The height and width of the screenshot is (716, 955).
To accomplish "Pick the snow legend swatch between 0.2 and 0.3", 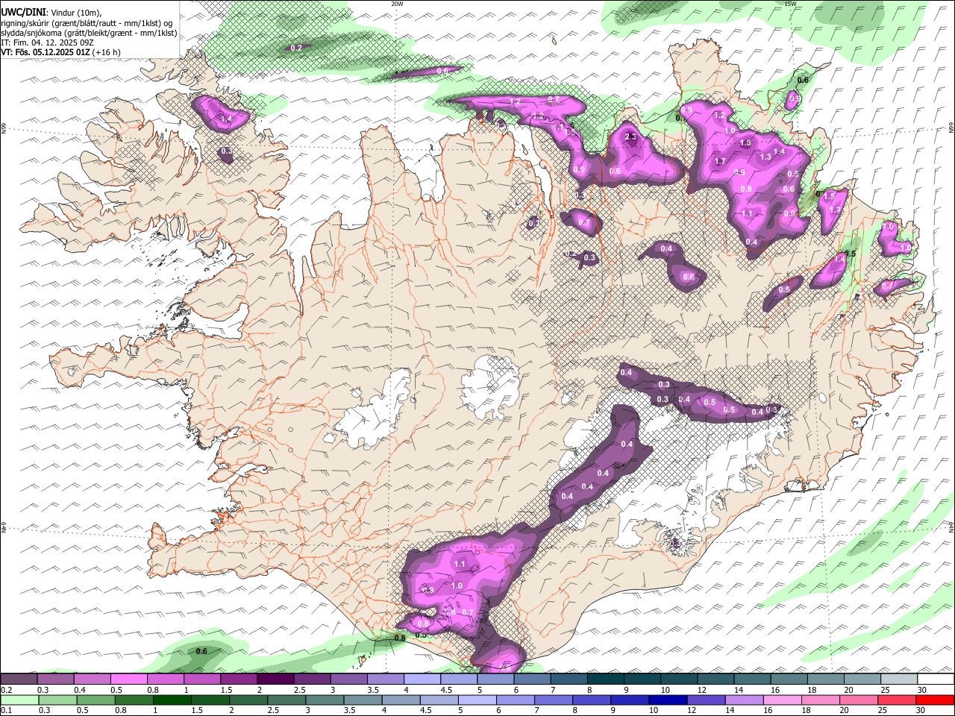I will coord(19,679).
